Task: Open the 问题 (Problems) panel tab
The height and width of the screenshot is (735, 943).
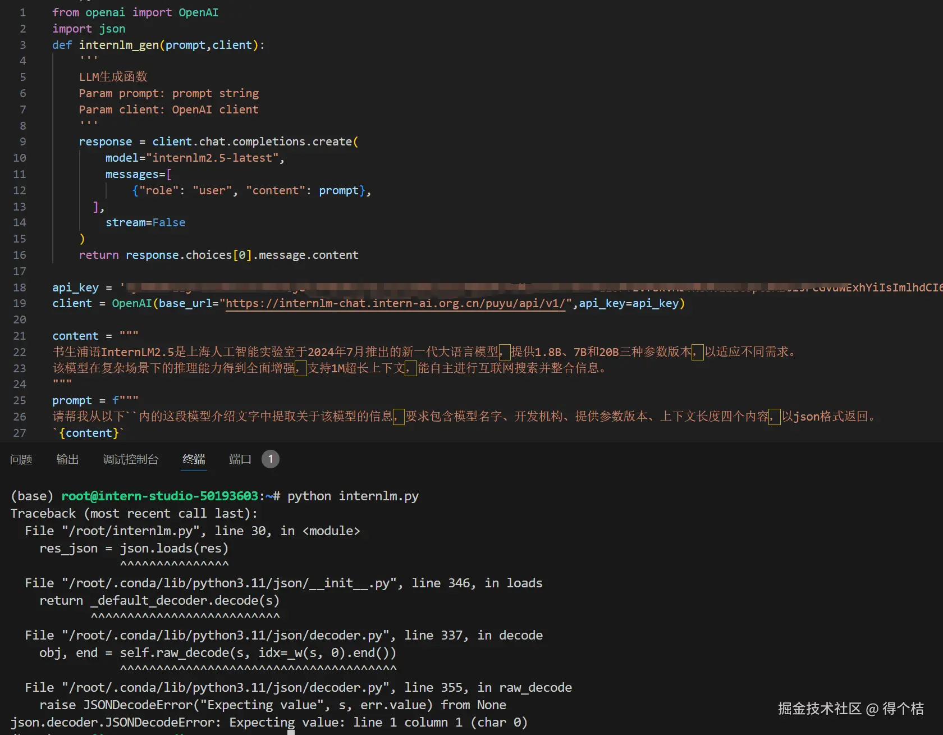Action: 21,459
